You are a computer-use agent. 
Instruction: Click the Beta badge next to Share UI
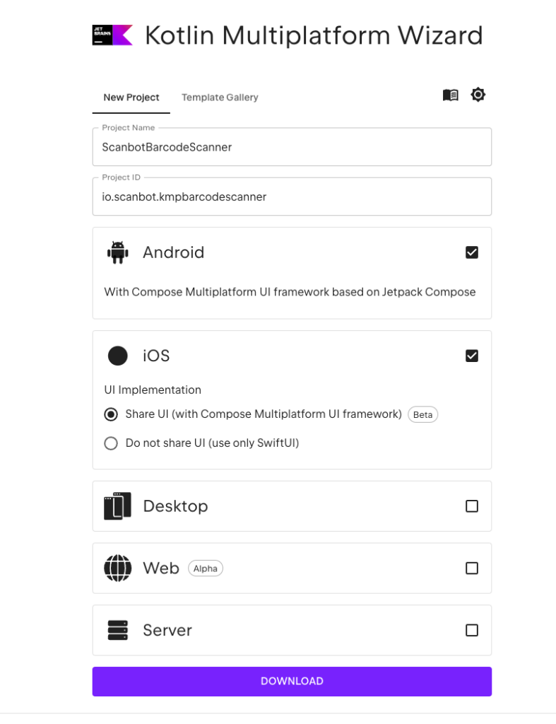pyautogui.click(x=422, y=414)
